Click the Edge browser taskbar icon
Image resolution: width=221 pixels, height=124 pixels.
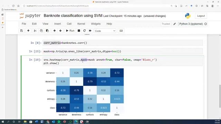point(76,122)
